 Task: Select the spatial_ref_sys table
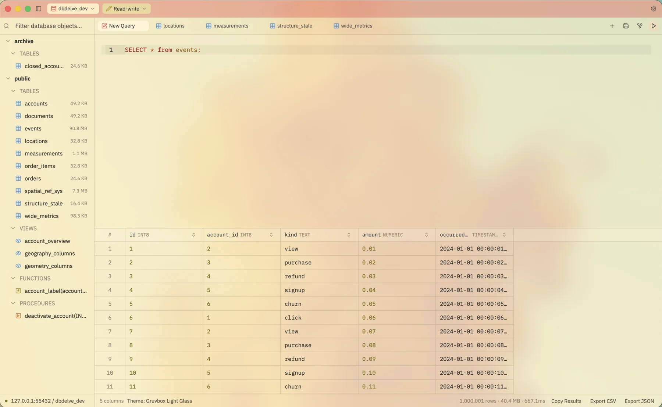47,191
